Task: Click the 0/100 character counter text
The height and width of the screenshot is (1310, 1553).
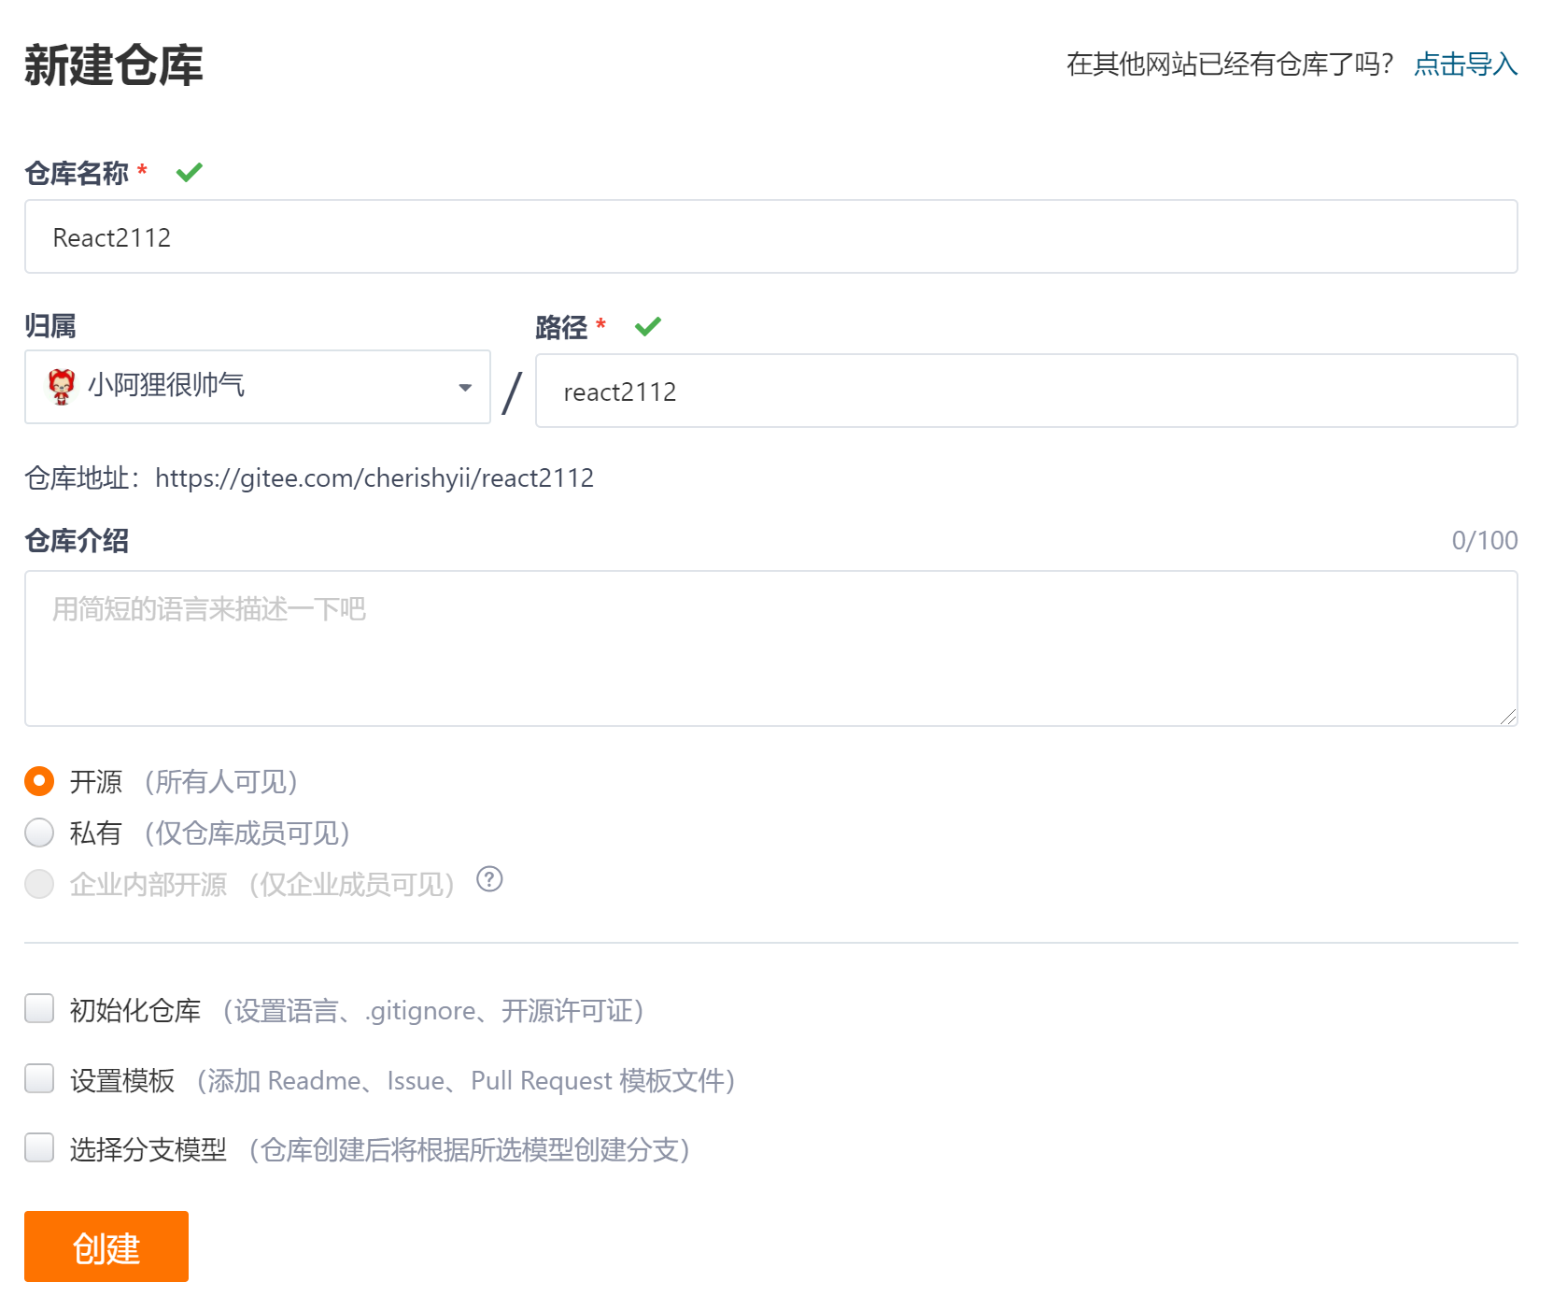Action: coord(1485,540)
